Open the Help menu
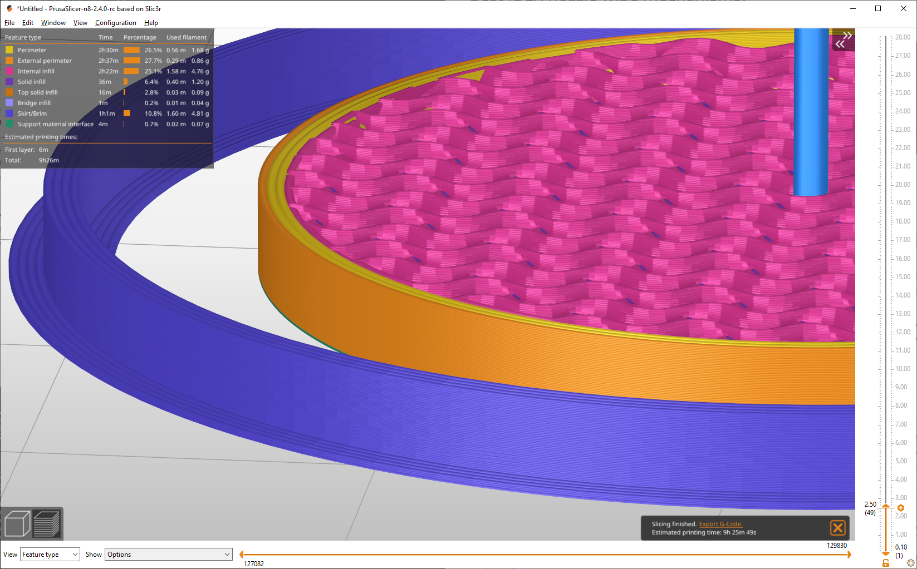 point(151,23)
